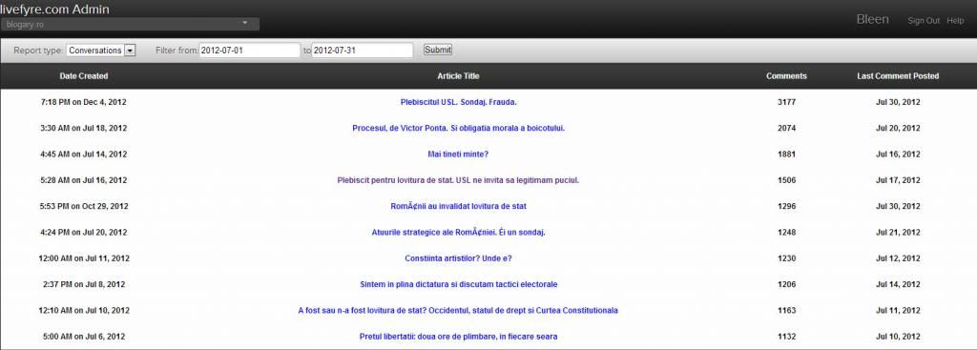Open the Mai tineti minte? article

click(458, 154)
